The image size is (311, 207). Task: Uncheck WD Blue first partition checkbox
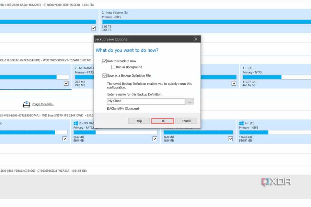pos(65,139)
